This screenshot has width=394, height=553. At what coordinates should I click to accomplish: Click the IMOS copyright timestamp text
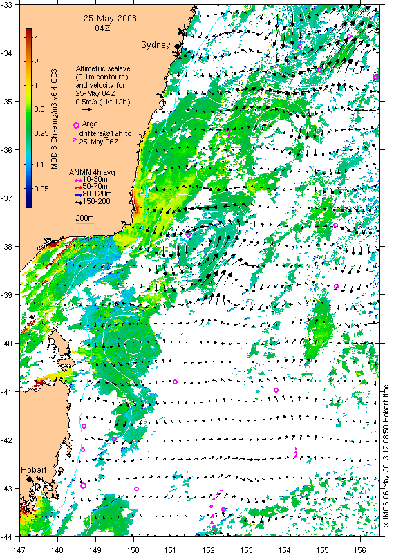click(x=386, y=456)
